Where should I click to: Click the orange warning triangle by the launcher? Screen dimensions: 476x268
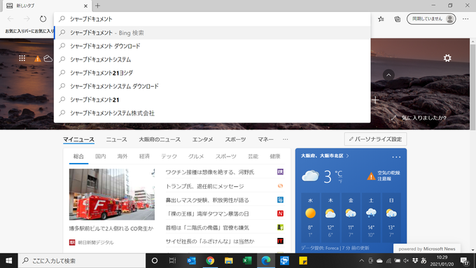[x=37, y=59]
